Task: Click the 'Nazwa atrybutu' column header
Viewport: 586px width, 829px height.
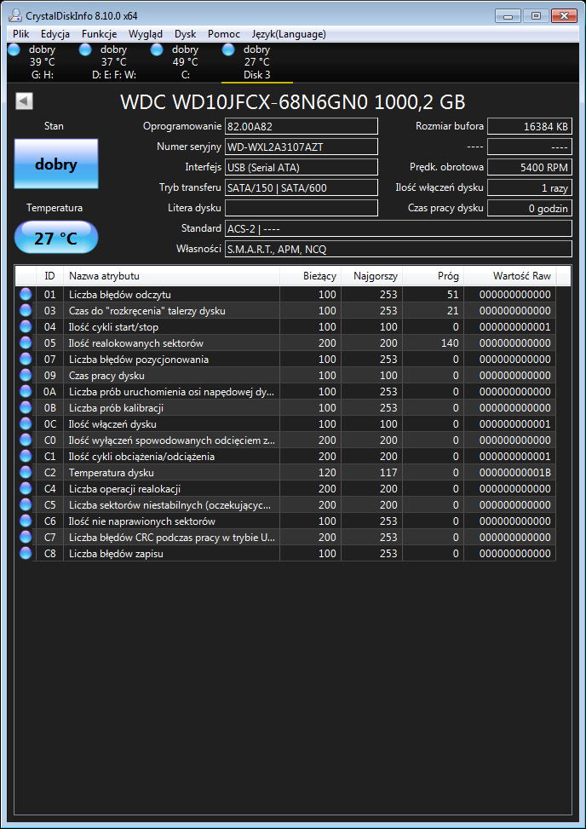Action: [x=171, y=276]
